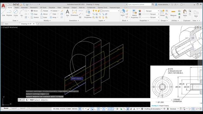This screenshot has height=114, width=203.
Task: Open Layer Properties
Action: tap(88, 14)
